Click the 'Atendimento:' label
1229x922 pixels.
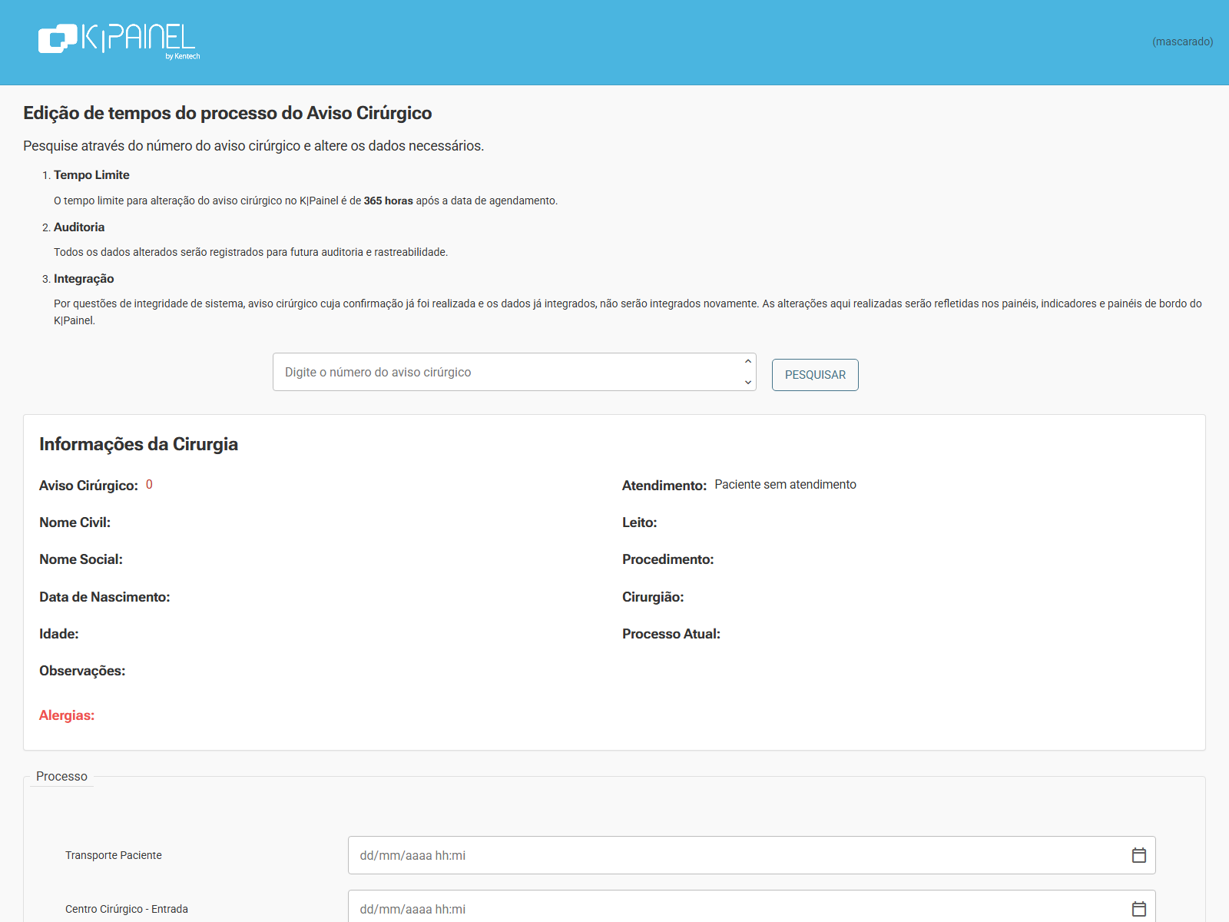click(x=664, y=486)
